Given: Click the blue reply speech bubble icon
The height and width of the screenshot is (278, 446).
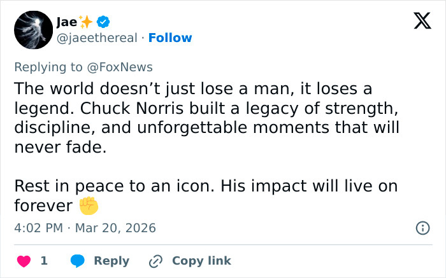Looking at the screenshot, I should pyautogui.click(x=78, y=261).
